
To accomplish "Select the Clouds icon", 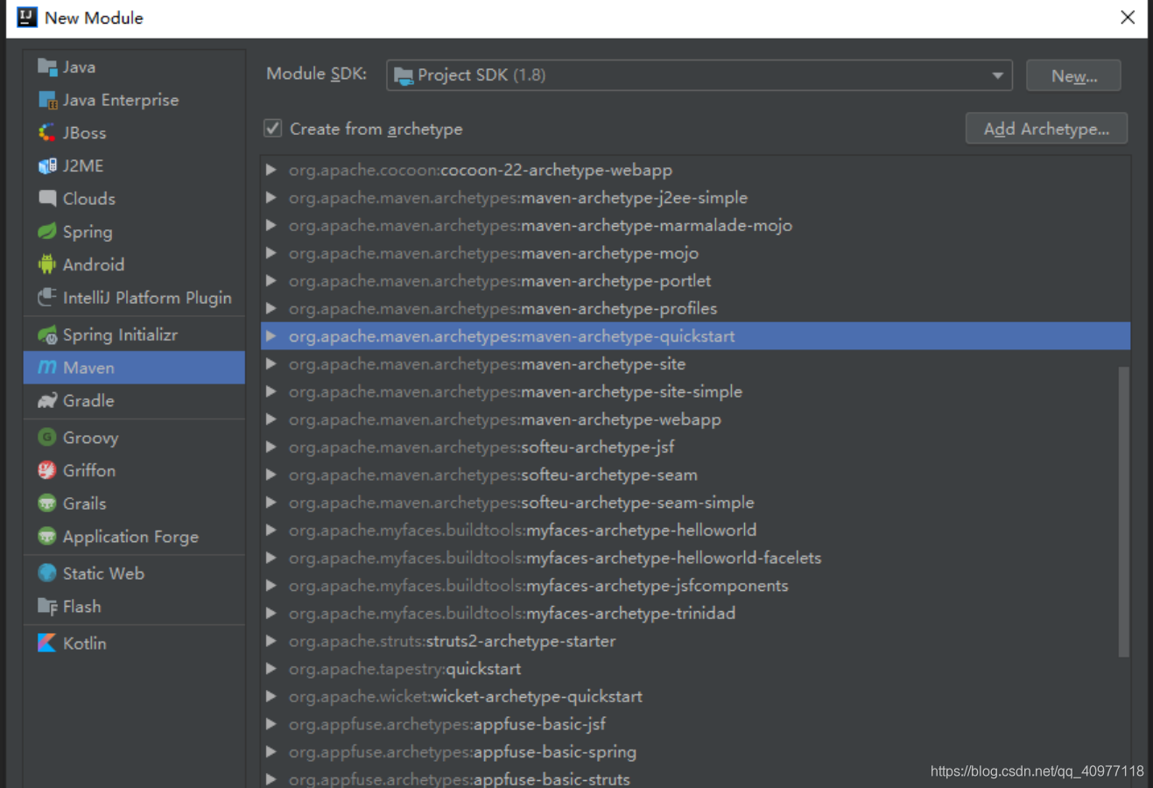I will click(47, 199).
